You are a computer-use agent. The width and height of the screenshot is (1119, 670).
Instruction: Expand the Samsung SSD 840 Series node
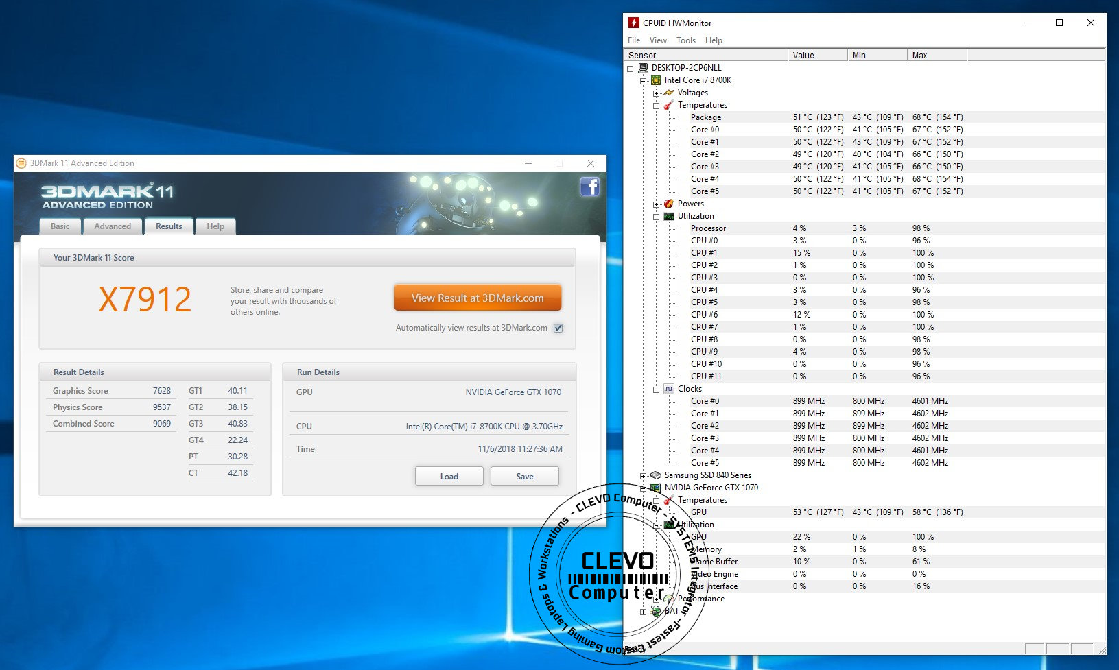click(644, 476)
